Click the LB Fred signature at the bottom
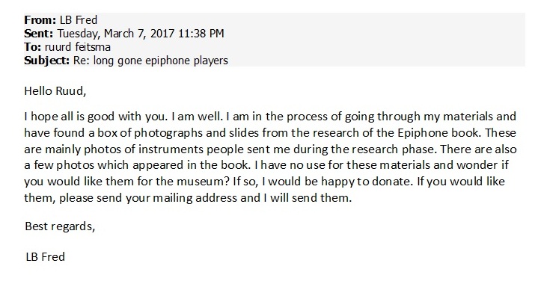This screenshot has height=281, width=541. (45, 257)
